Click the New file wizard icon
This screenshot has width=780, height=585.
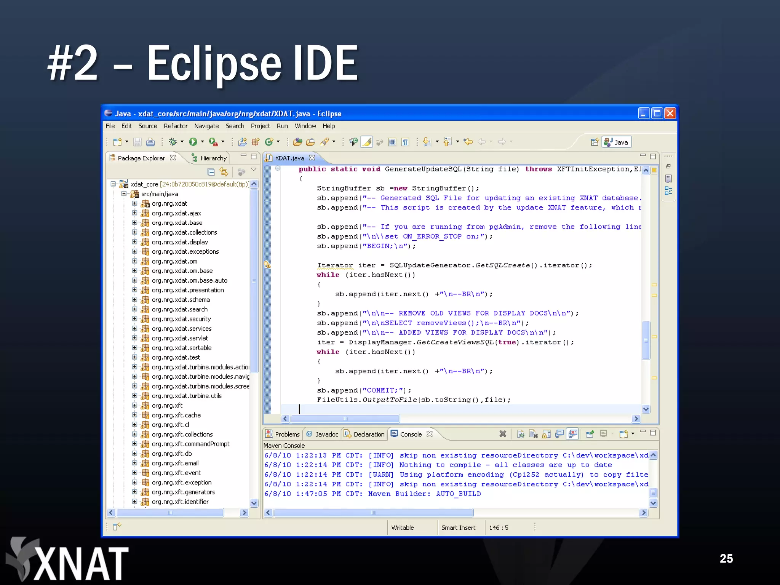[117, 142]
